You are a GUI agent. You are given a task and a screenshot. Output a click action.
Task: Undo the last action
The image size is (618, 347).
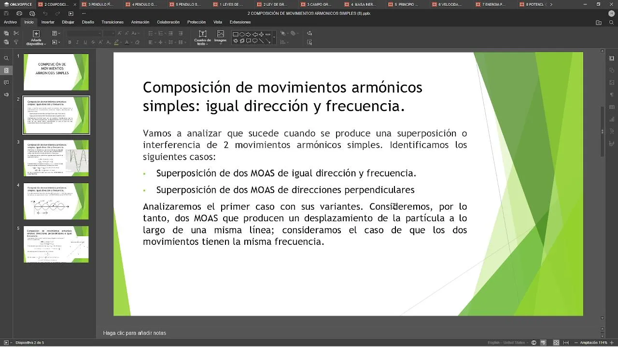pyautogui.click(x=45, y=13)
